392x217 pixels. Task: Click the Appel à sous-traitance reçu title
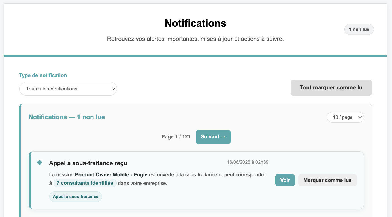click(x=88, y=163)
